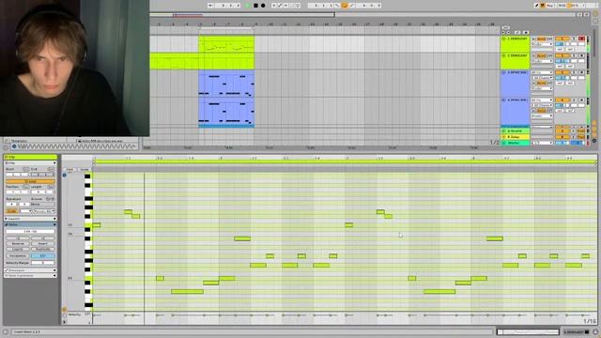The width and height of the screenshot is (601, 338).
Task: Expand the Note Expression section header
Action: pyautogui.click(x=30, y=275)
